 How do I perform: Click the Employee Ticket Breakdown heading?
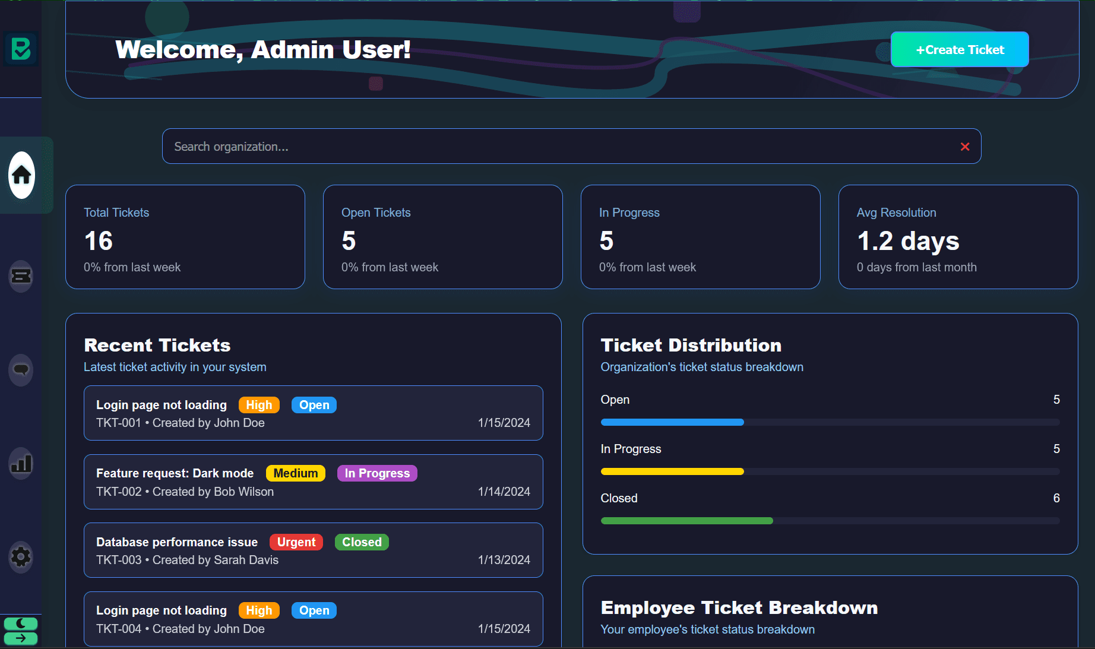[739, 607]
